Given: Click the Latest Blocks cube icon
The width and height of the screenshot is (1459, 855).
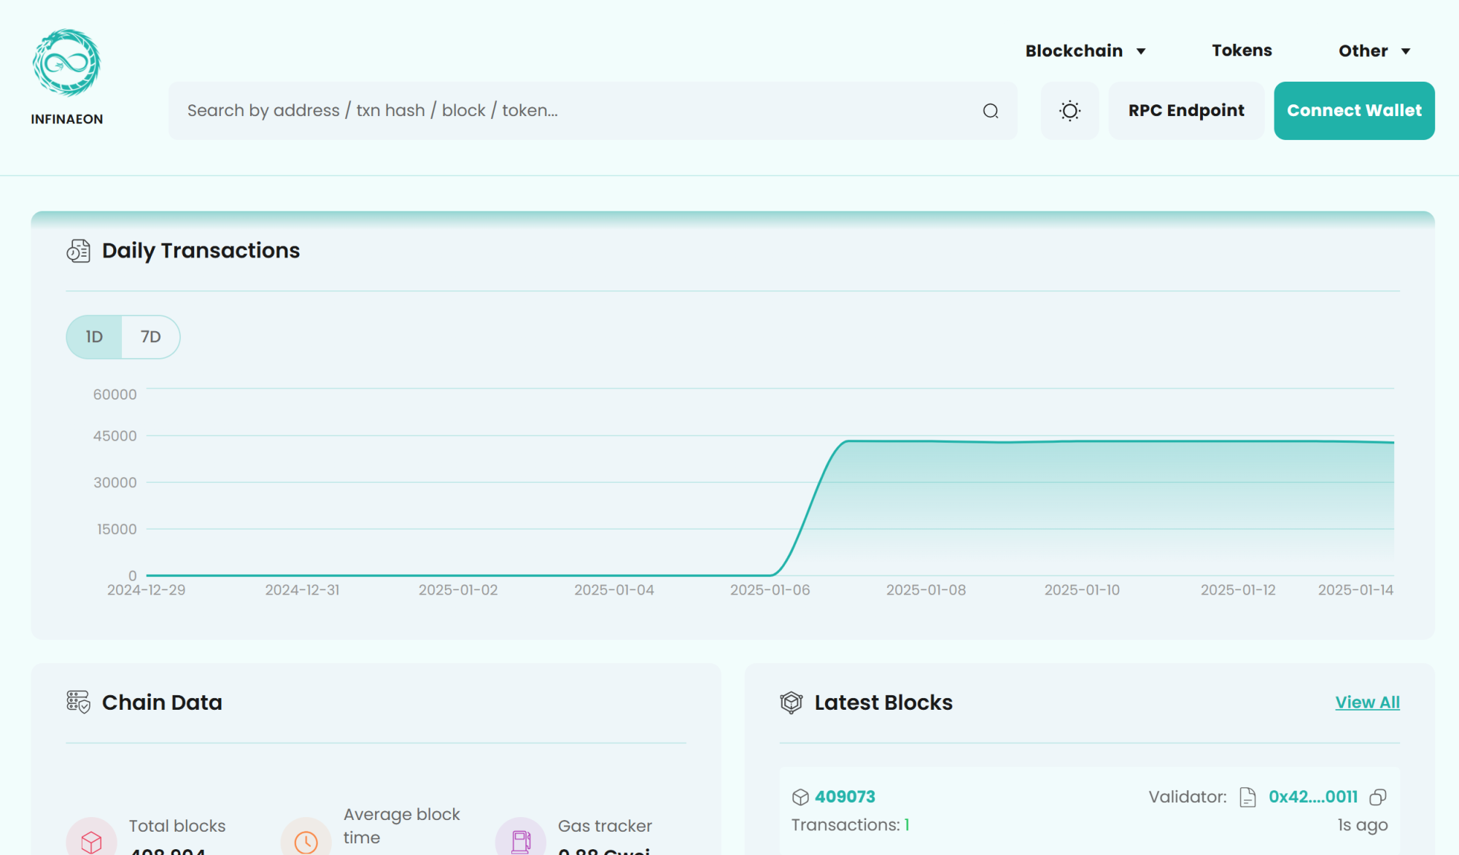Looking at the screenshot, I should point(791,702).
